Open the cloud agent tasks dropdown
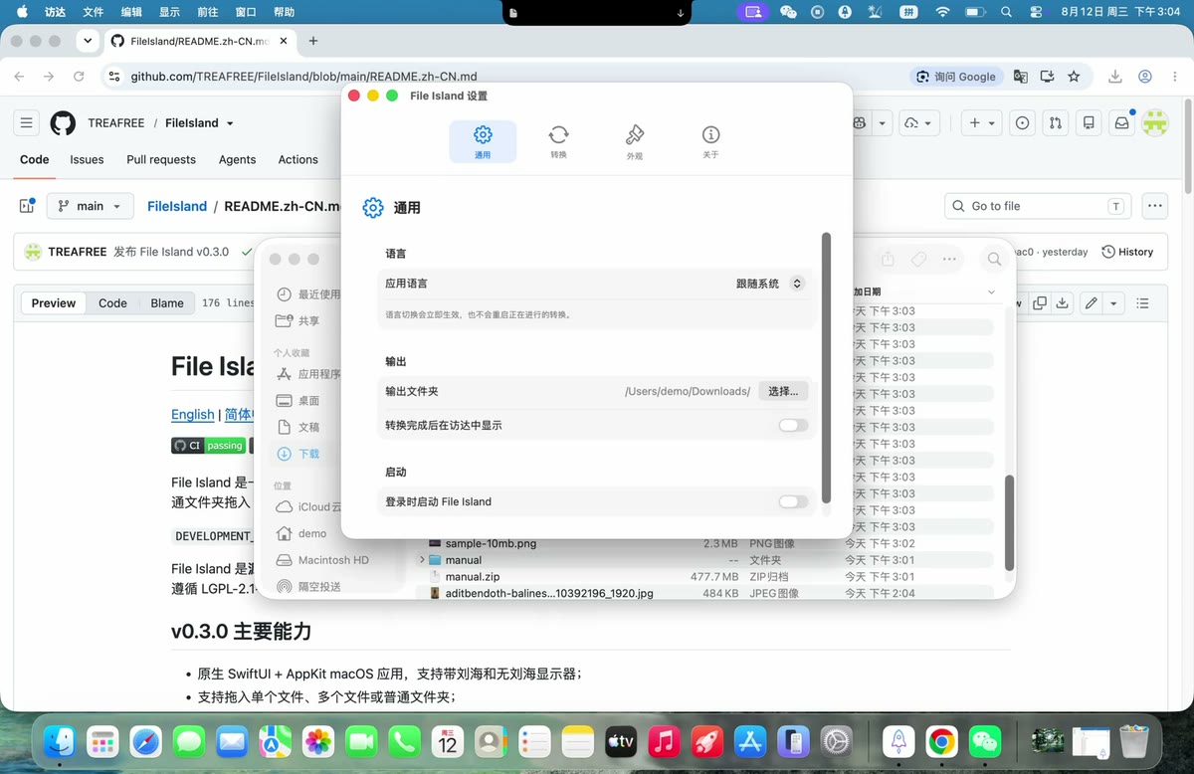The width and height of the screenshot is (1194, 774). tap(918, 123)
